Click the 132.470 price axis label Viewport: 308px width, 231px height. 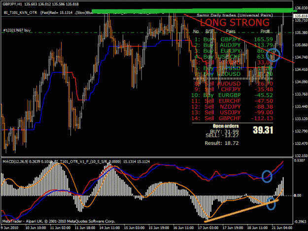point(301,143)
